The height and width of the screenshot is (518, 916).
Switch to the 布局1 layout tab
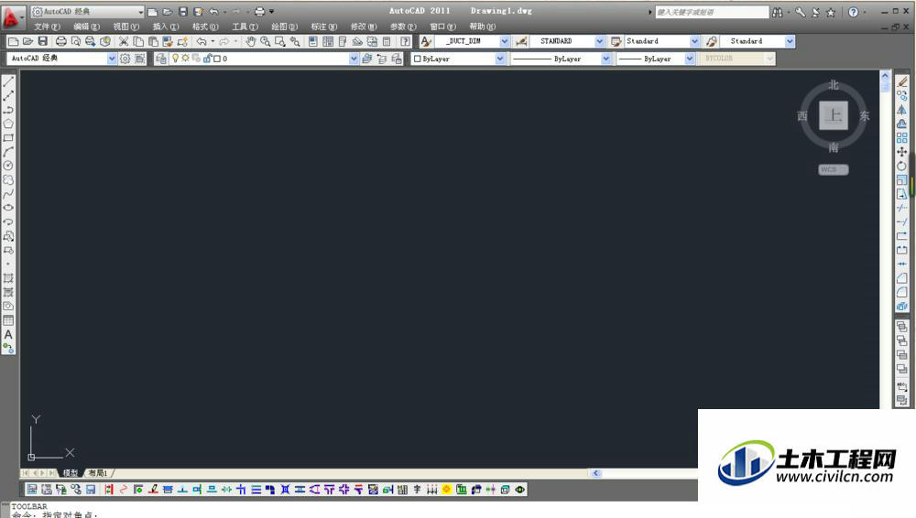pos(98,473)
